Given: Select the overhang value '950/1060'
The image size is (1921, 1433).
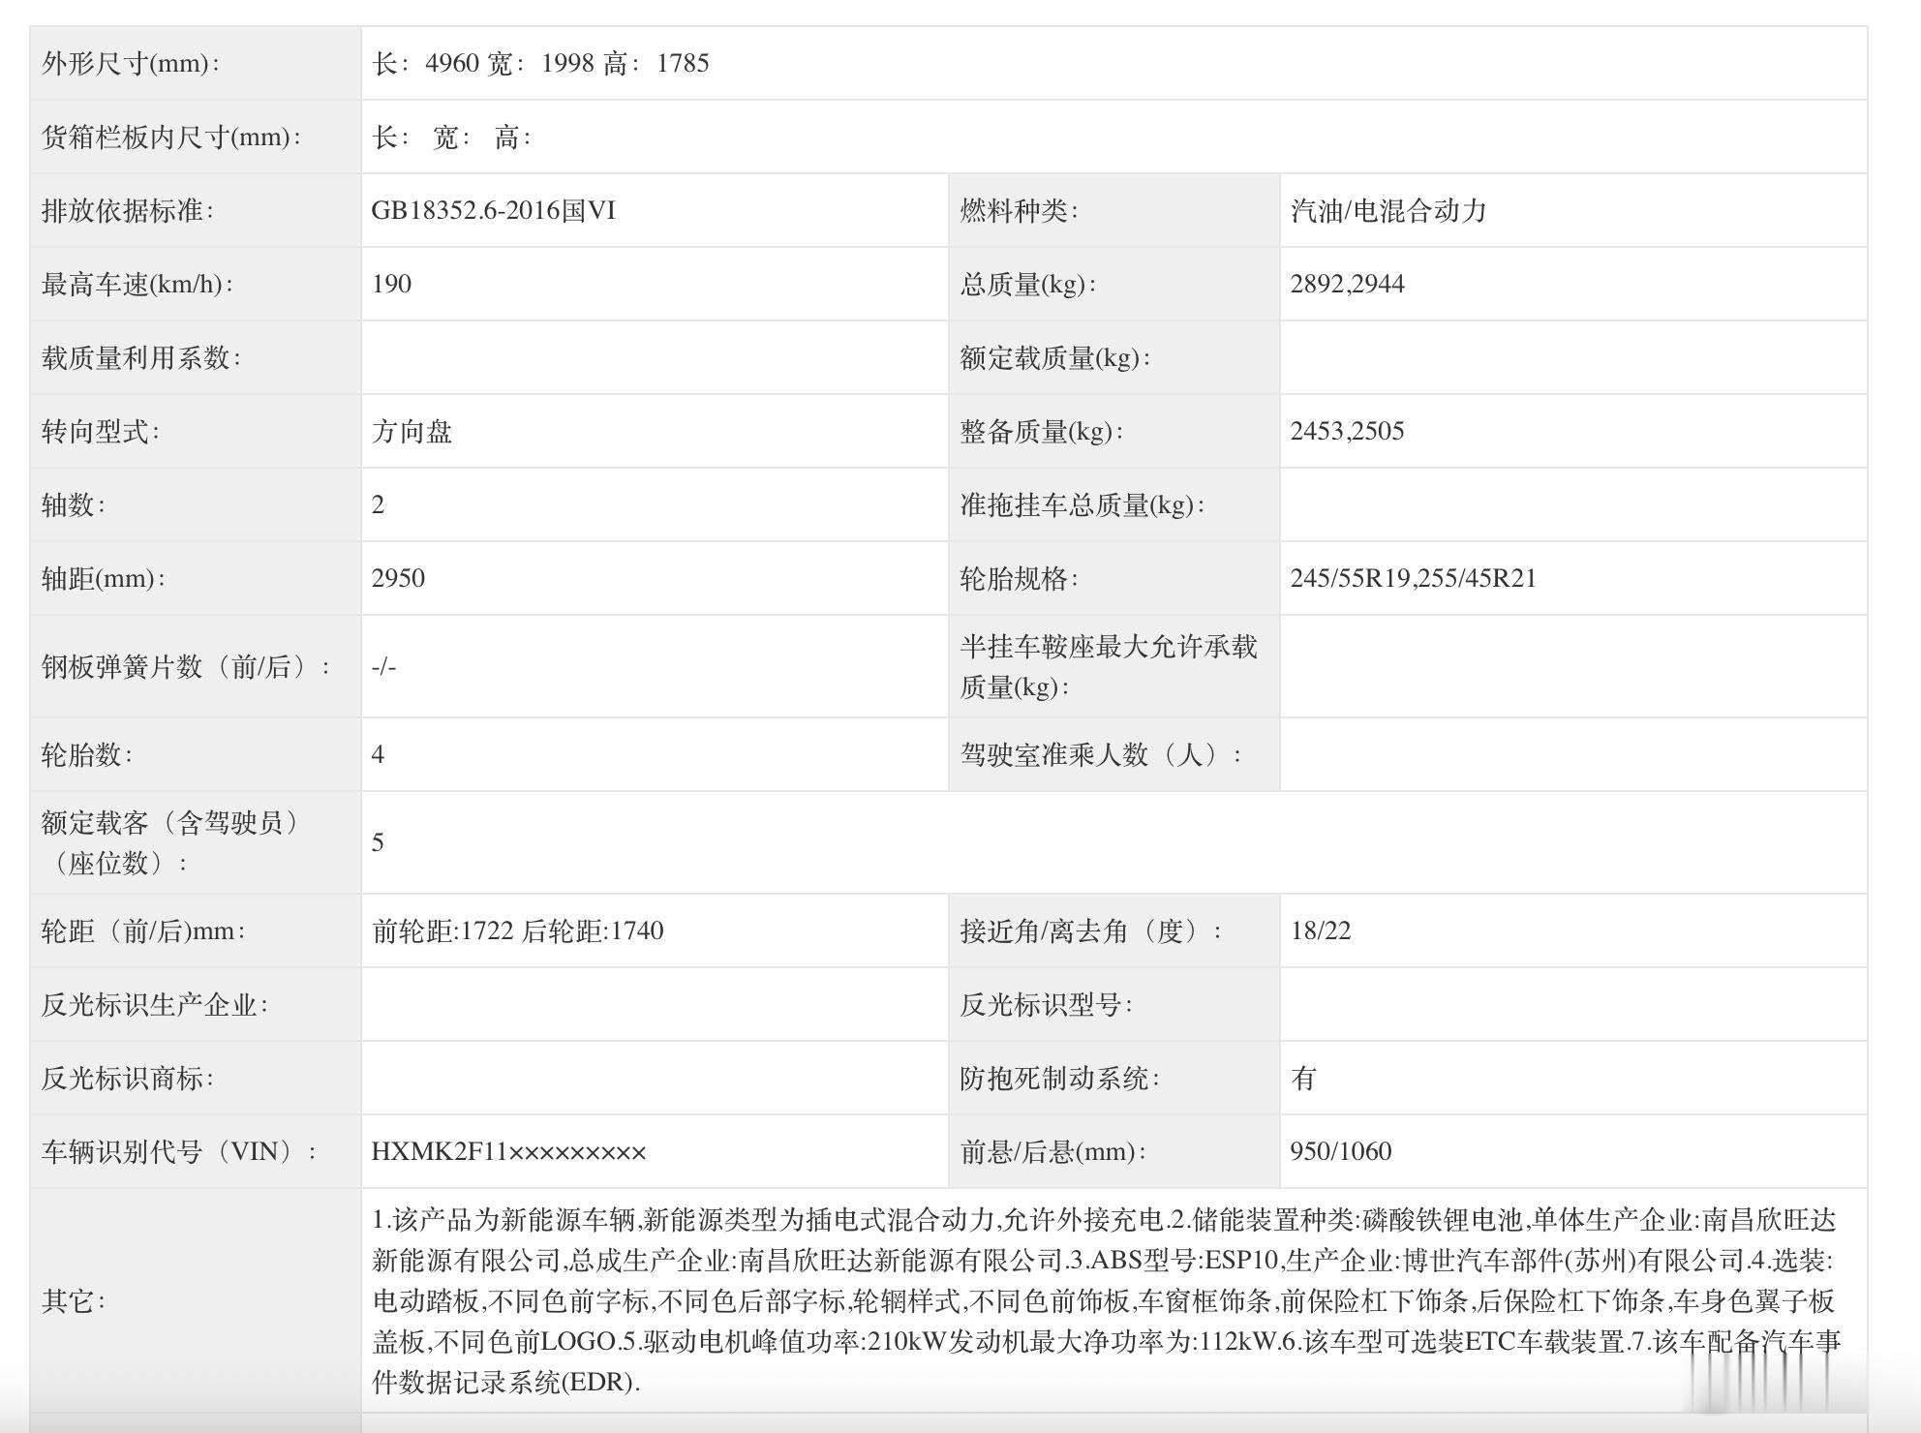Looking at the screenshot, I should pyautogui.click(x=1340, y=1151).
